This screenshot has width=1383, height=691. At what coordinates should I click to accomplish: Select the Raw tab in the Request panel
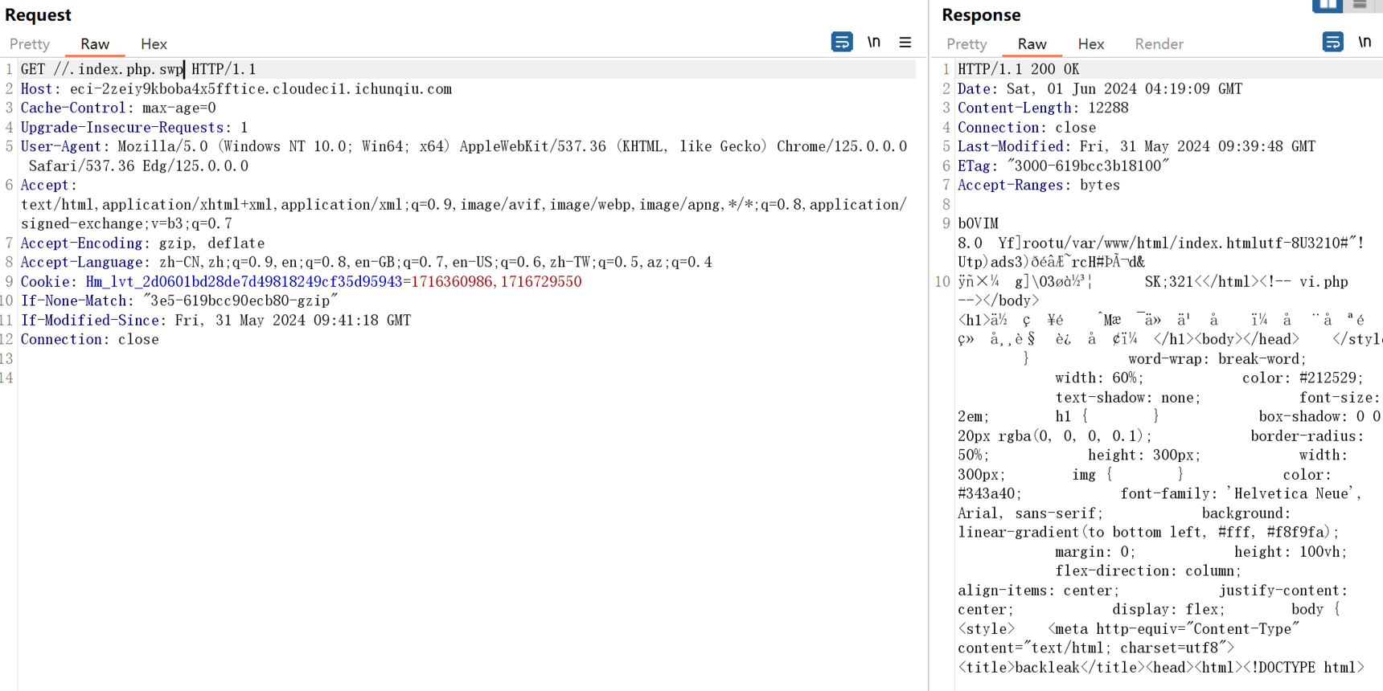coord(95,44)
